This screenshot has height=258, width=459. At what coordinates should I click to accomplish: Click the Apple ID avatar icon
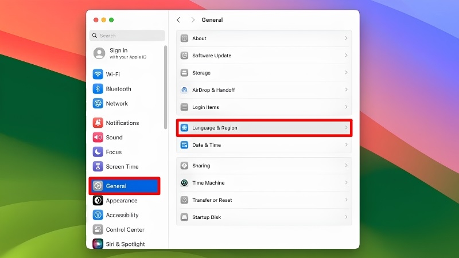[99, 53]
